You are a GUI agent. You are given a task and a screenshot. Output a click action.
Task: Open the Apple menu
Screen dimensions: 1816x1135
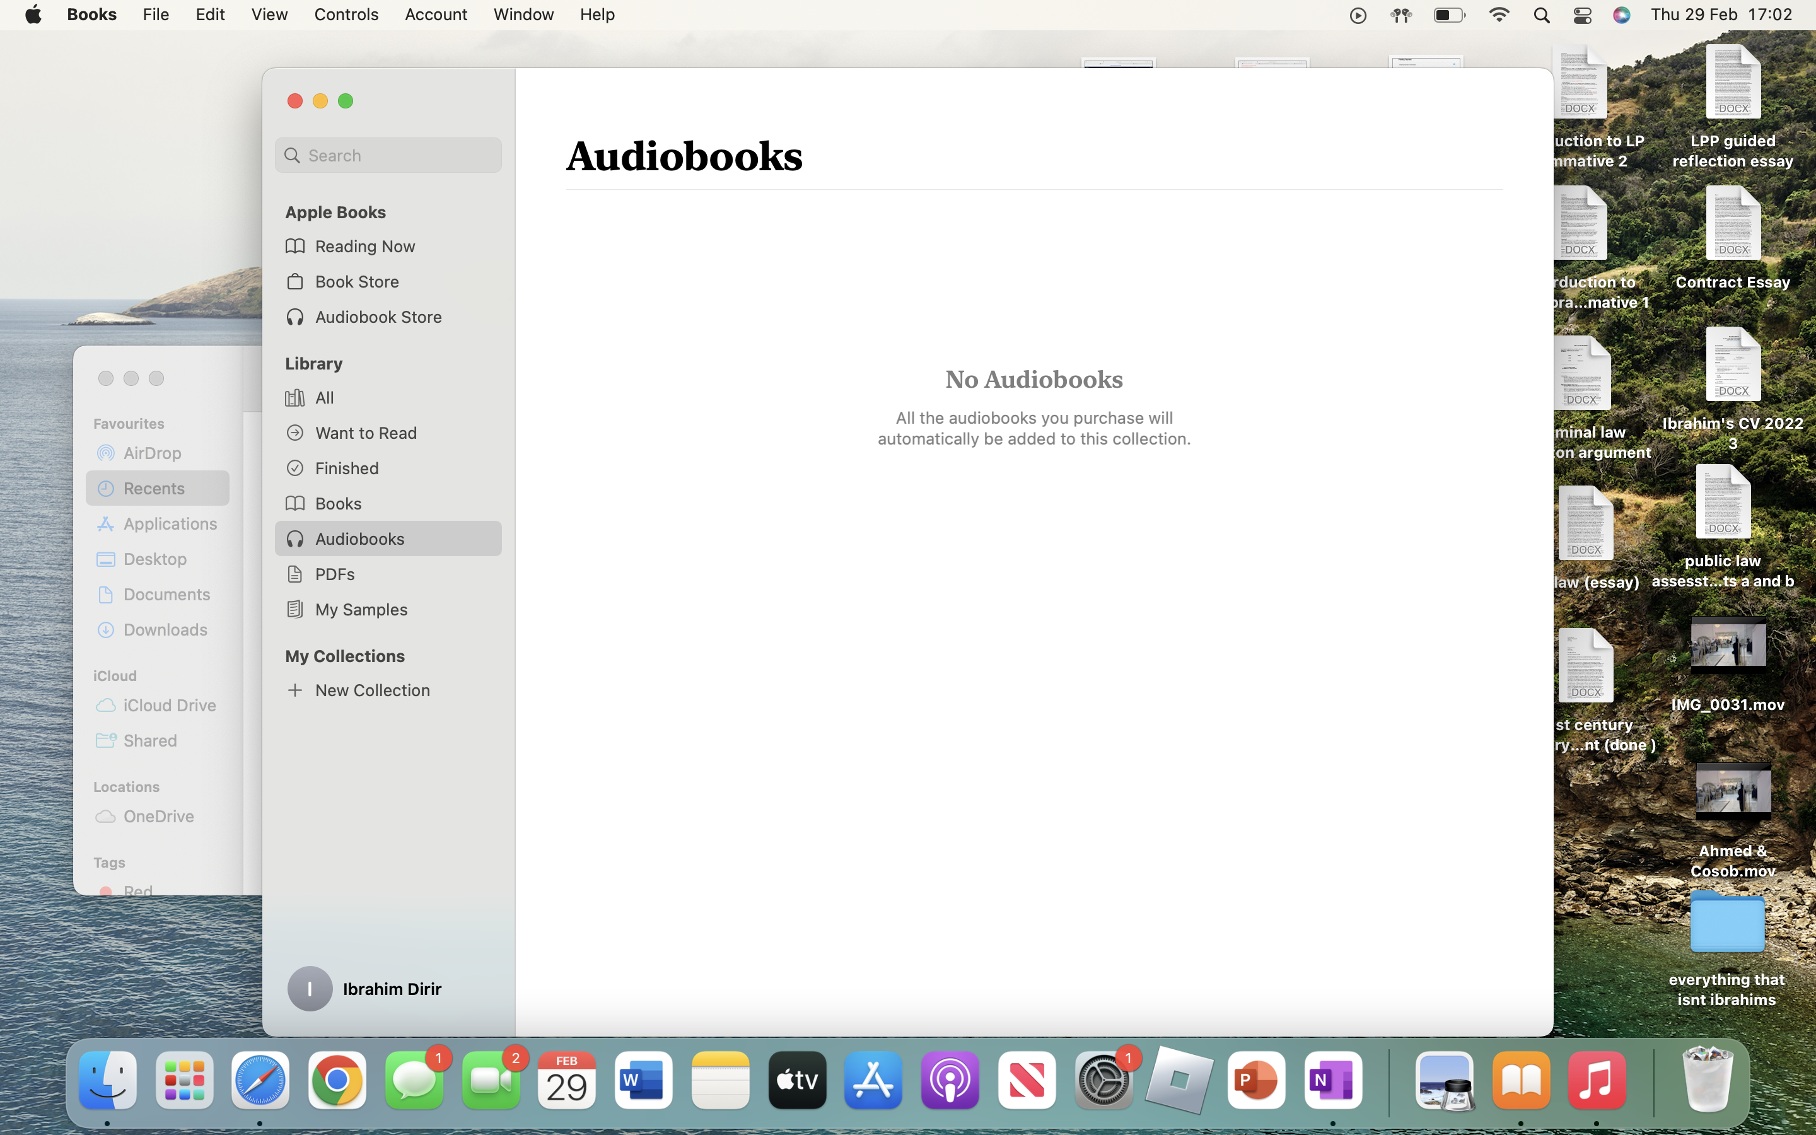[x=34, y=15]
